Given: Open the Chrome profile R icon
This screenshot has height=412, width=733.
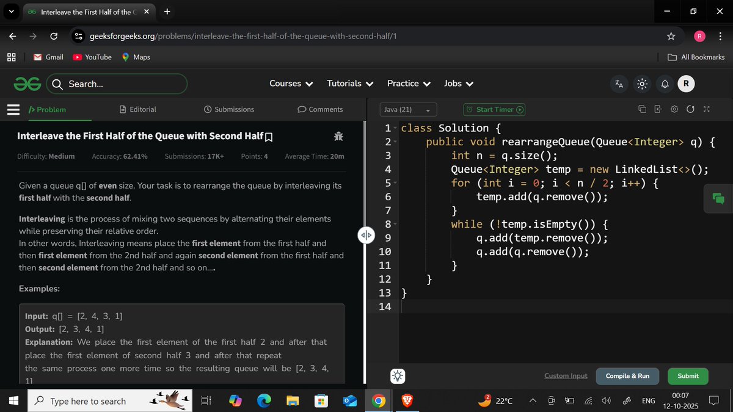Looking at the screenshot, I should [700, 37].
